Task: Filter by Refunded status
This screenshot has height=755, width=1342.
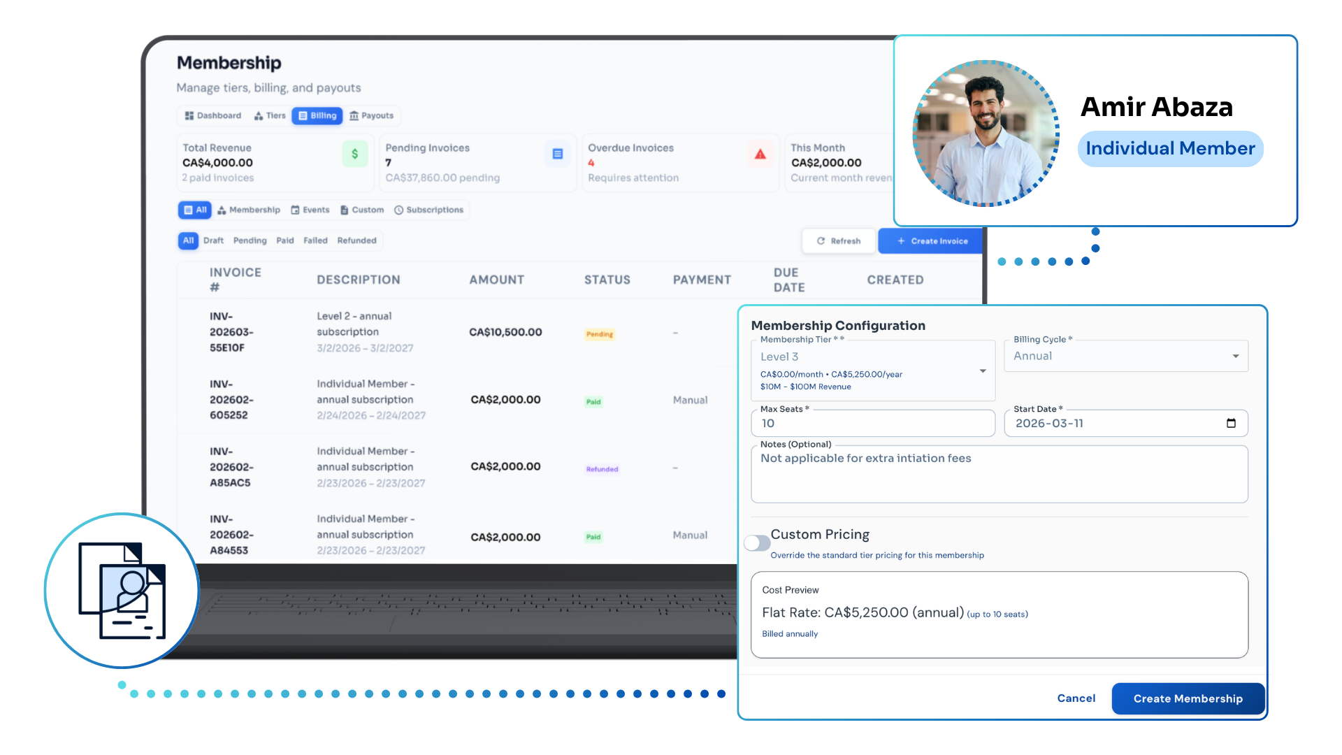Action: click(356, 240)
